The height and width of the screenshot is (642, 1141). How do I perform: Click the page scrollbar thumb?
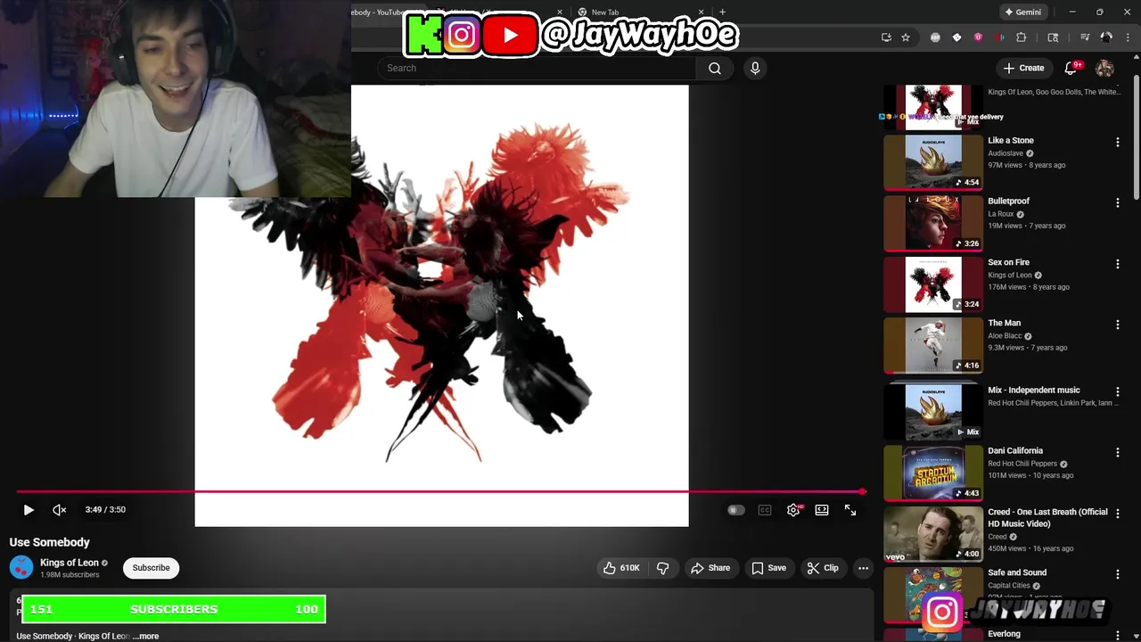point(1136,138)
